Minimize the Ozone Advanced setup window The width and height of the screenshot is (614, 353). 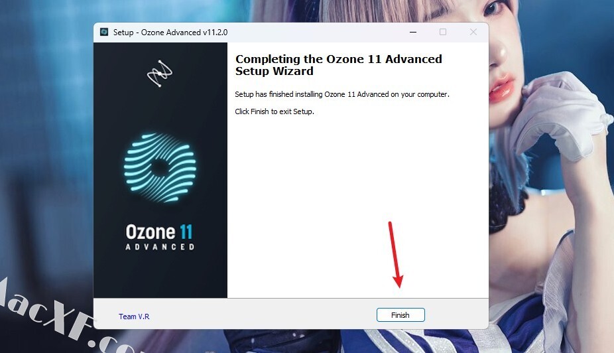coord(412,32)
